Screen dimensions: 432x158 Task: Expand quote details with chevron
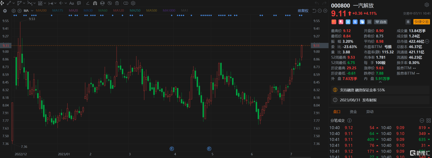click(380, 82)
